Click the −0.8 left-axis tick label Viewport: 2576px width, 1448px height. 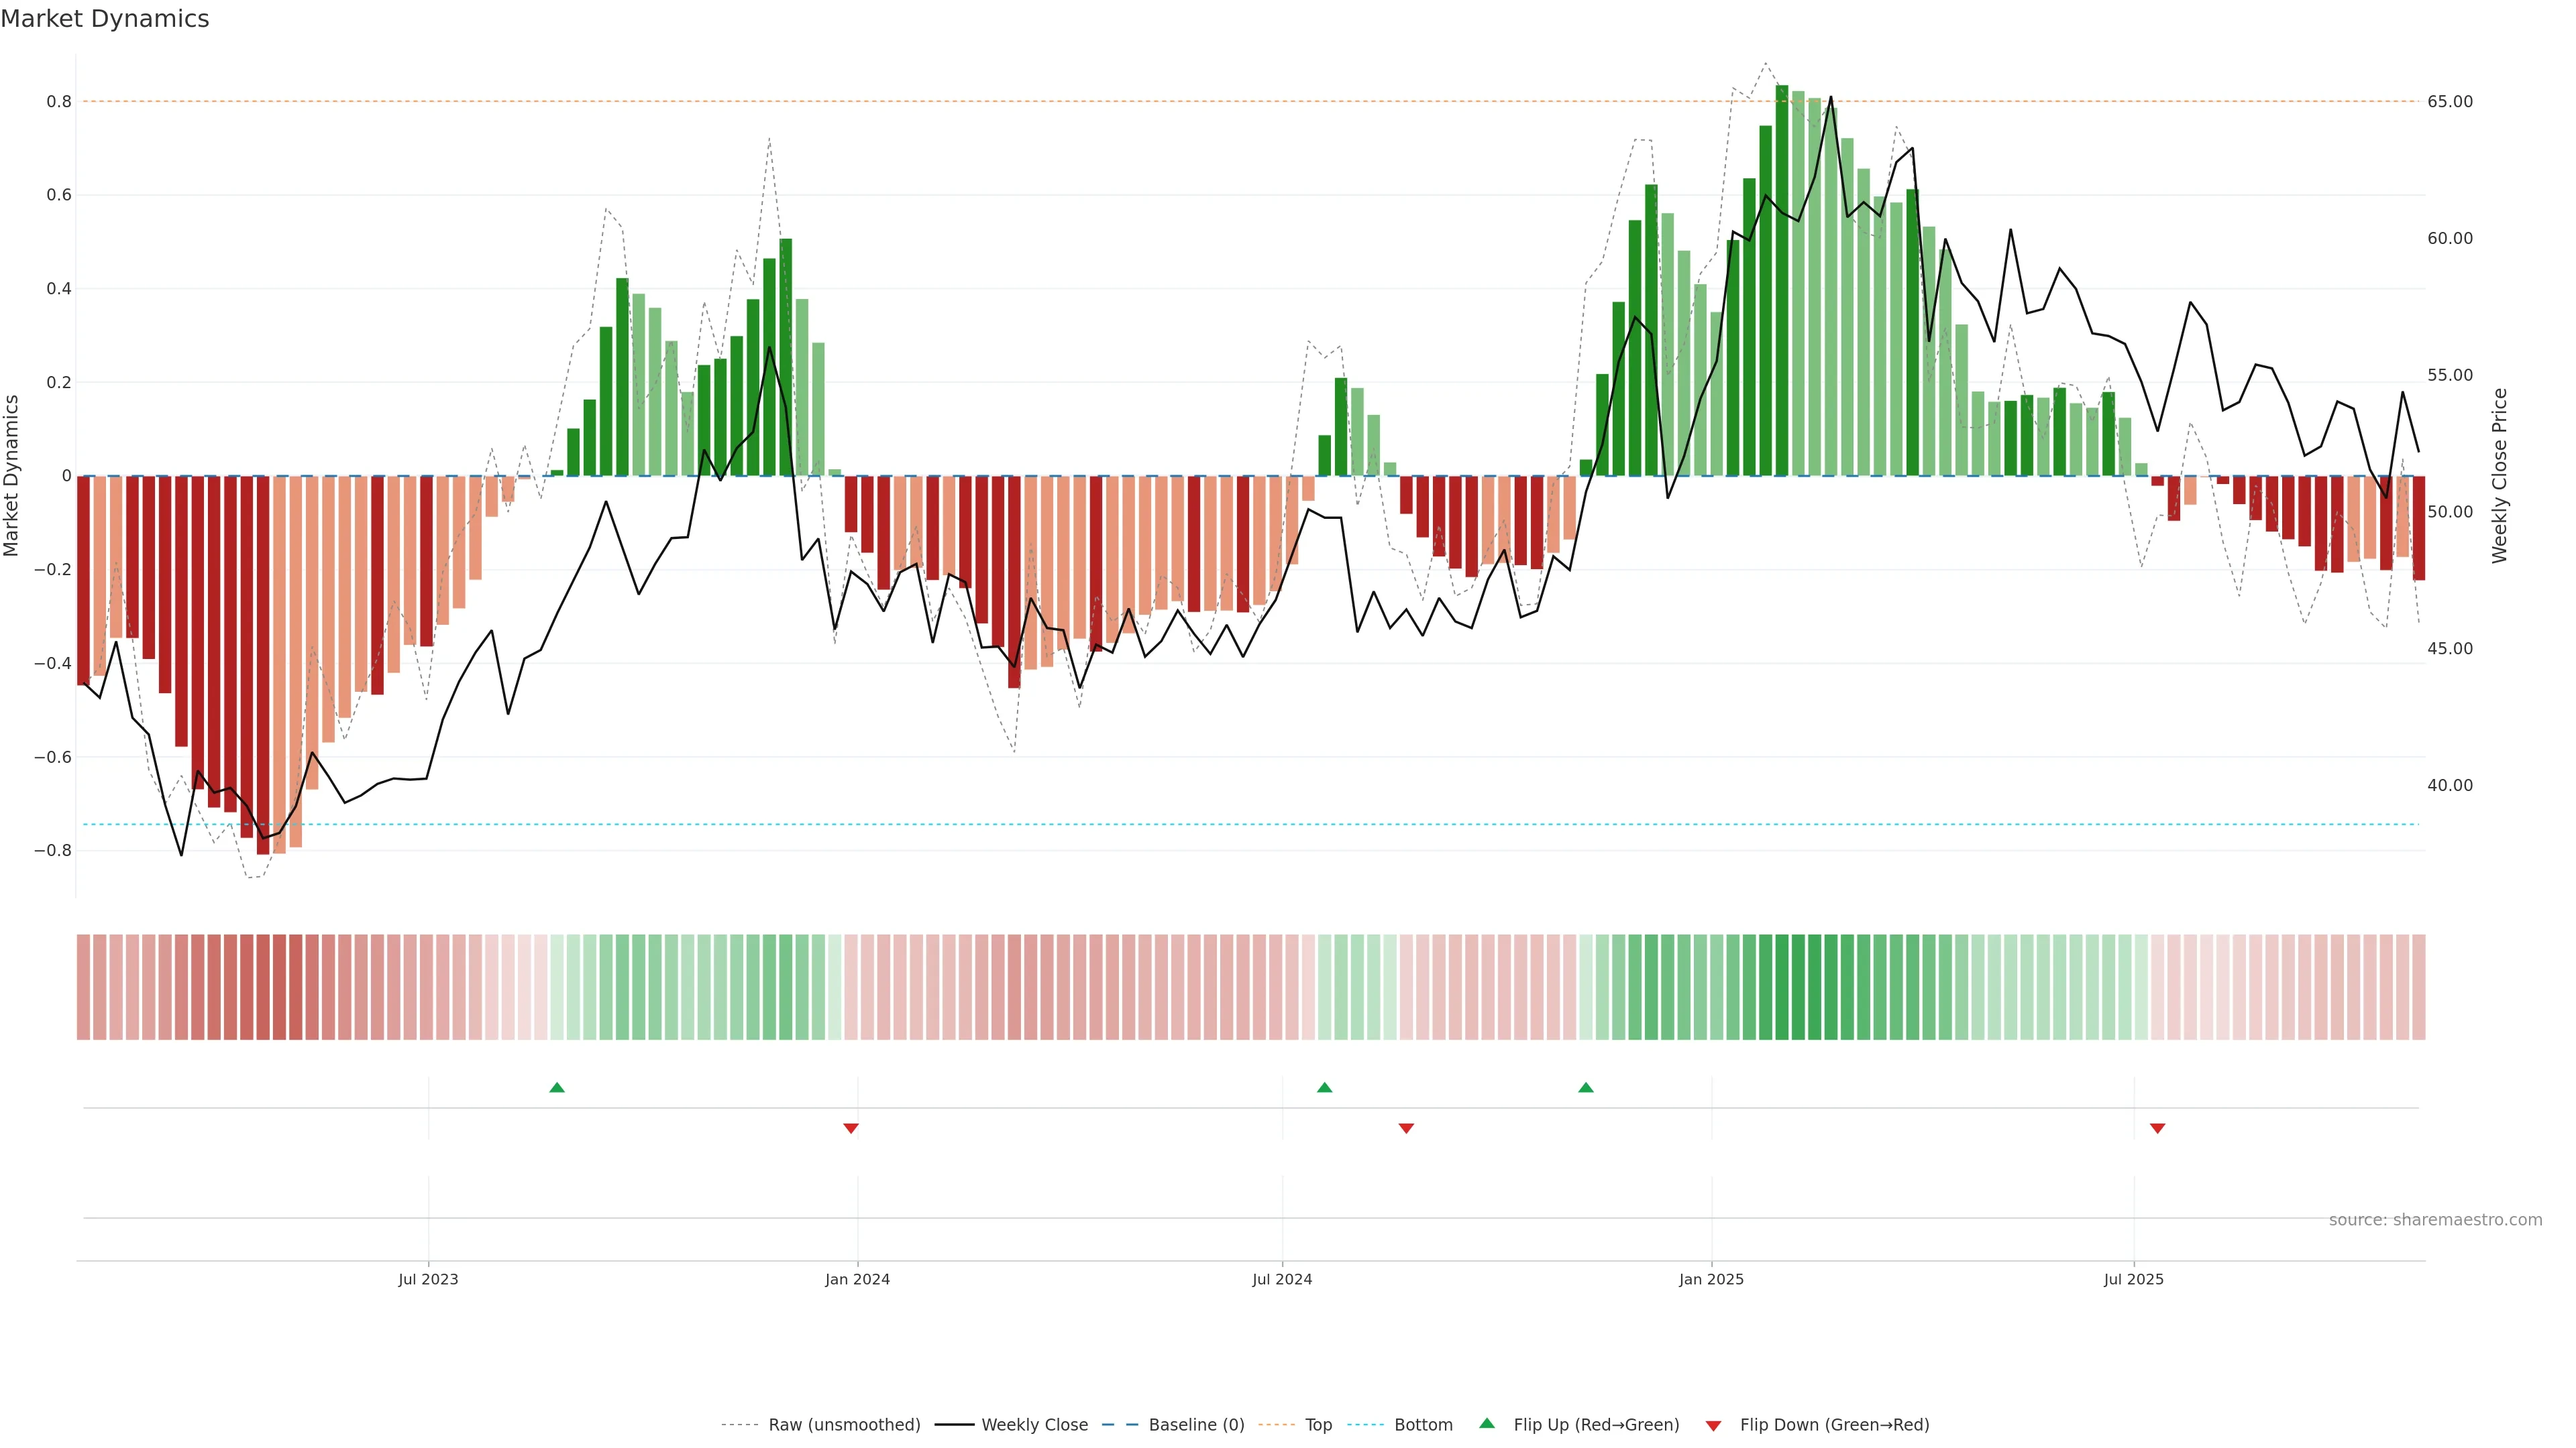click(x=53, y=851)
